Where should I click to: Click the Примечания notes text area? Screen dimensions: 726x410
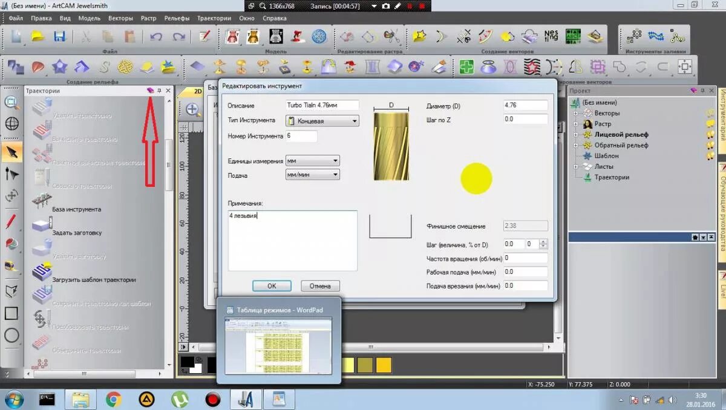point(293,241)
